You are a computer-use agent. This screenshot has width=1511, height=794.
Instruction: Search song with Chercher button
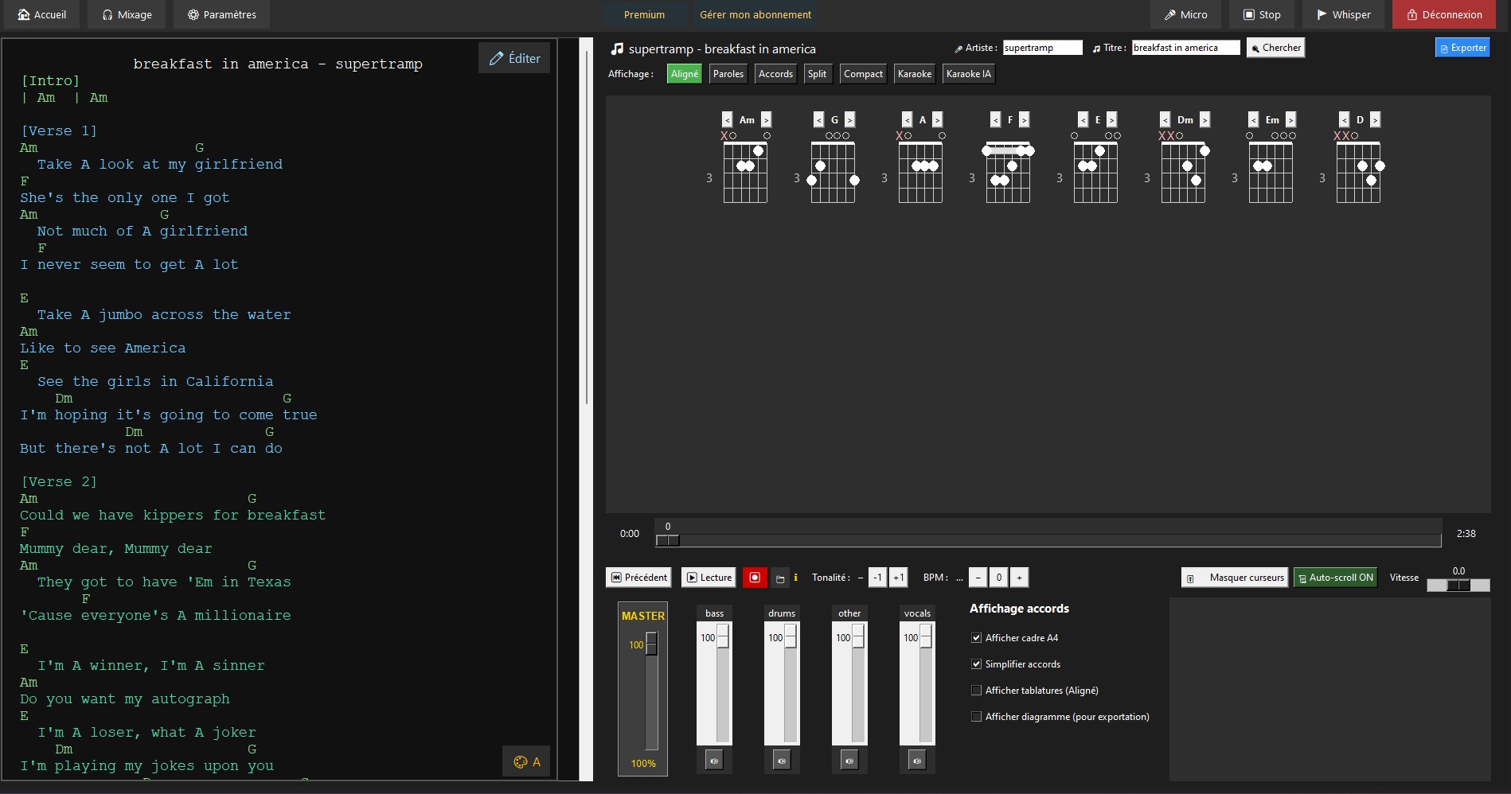coord(1276,48)
